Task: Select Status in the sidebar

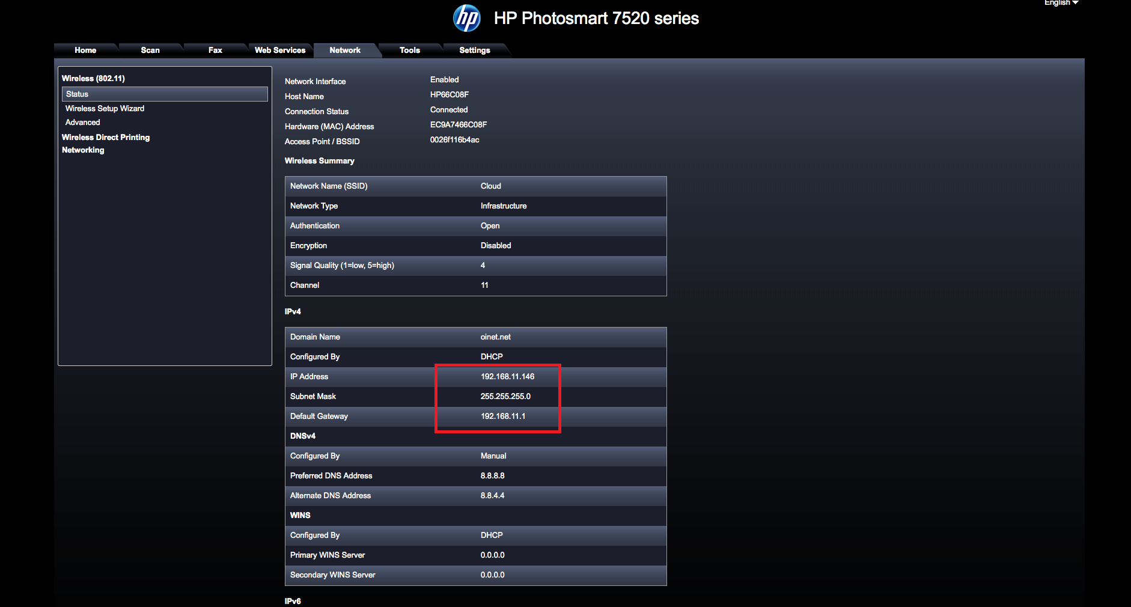Action: pyautogui.click(x=165, y=94)
